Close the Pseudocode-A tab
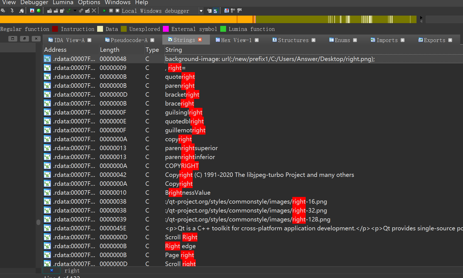Image resolution: width=463 pixels, height=278 pixels. coord(152,40)
